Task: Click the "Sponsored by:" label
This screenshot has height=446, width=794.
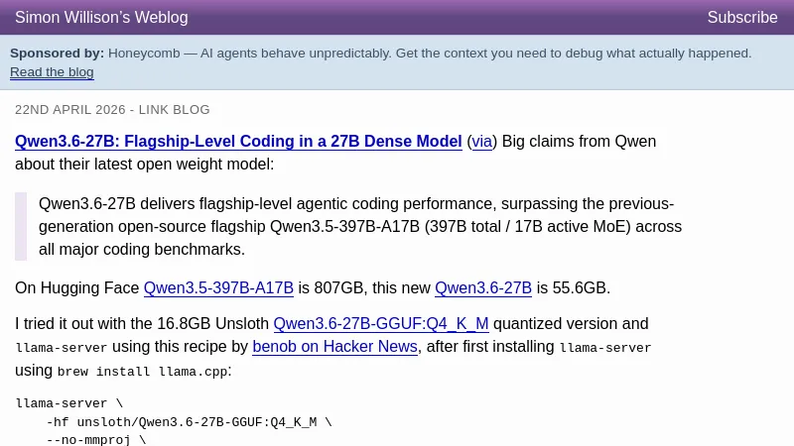Action: pos(57,54)
